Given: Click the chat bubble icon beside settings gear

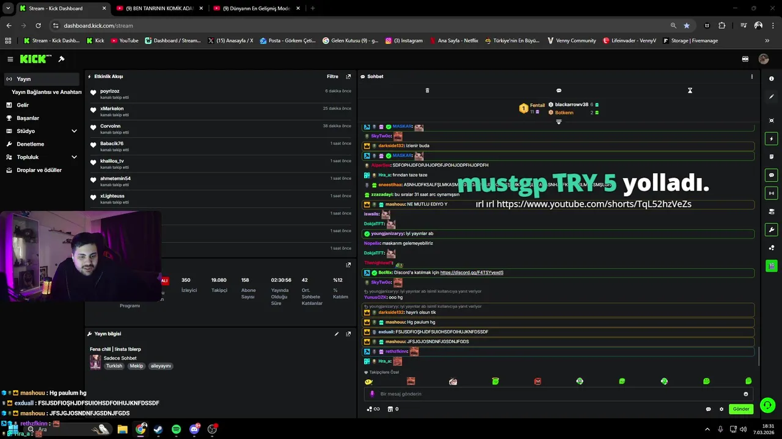Looking at the screenshot, I should point(708,409).
